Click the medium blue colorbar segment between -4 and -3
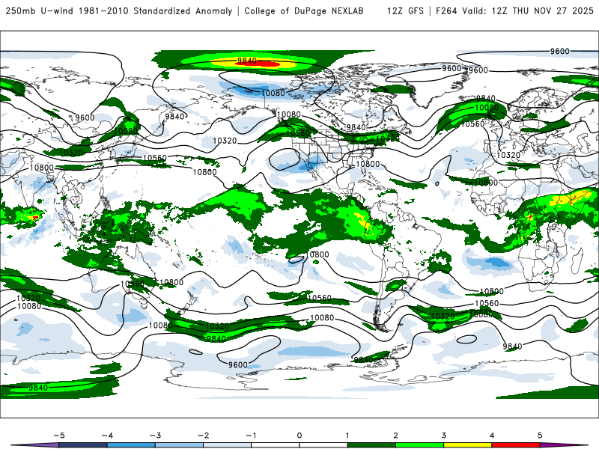The width and height of the screenshot is (599, 449). point(130,445)
